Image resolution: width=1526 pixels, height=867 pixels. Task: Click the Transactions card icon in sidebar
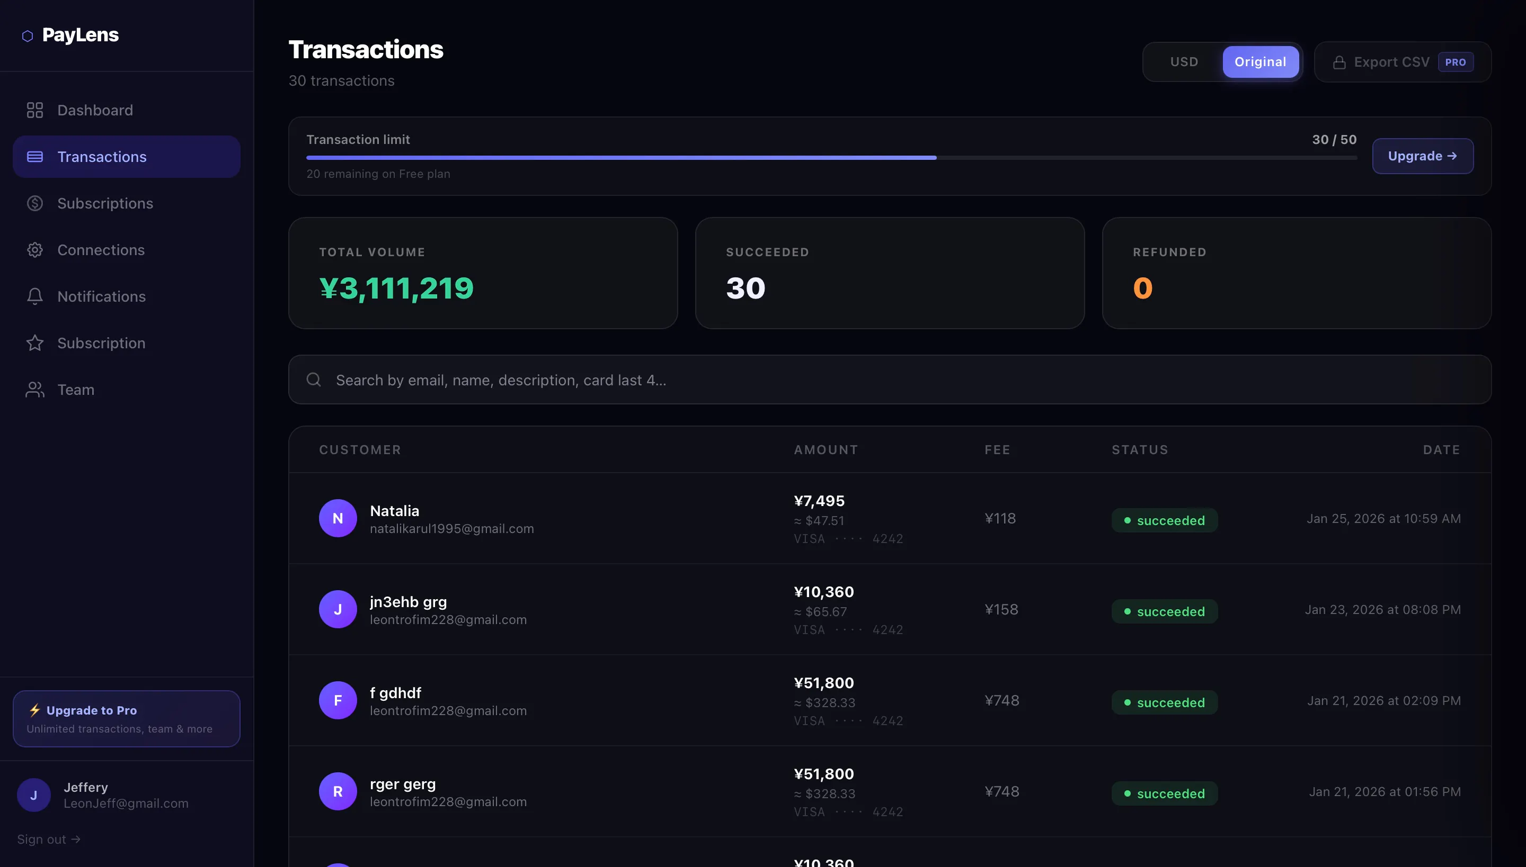(x=35, y=157)
